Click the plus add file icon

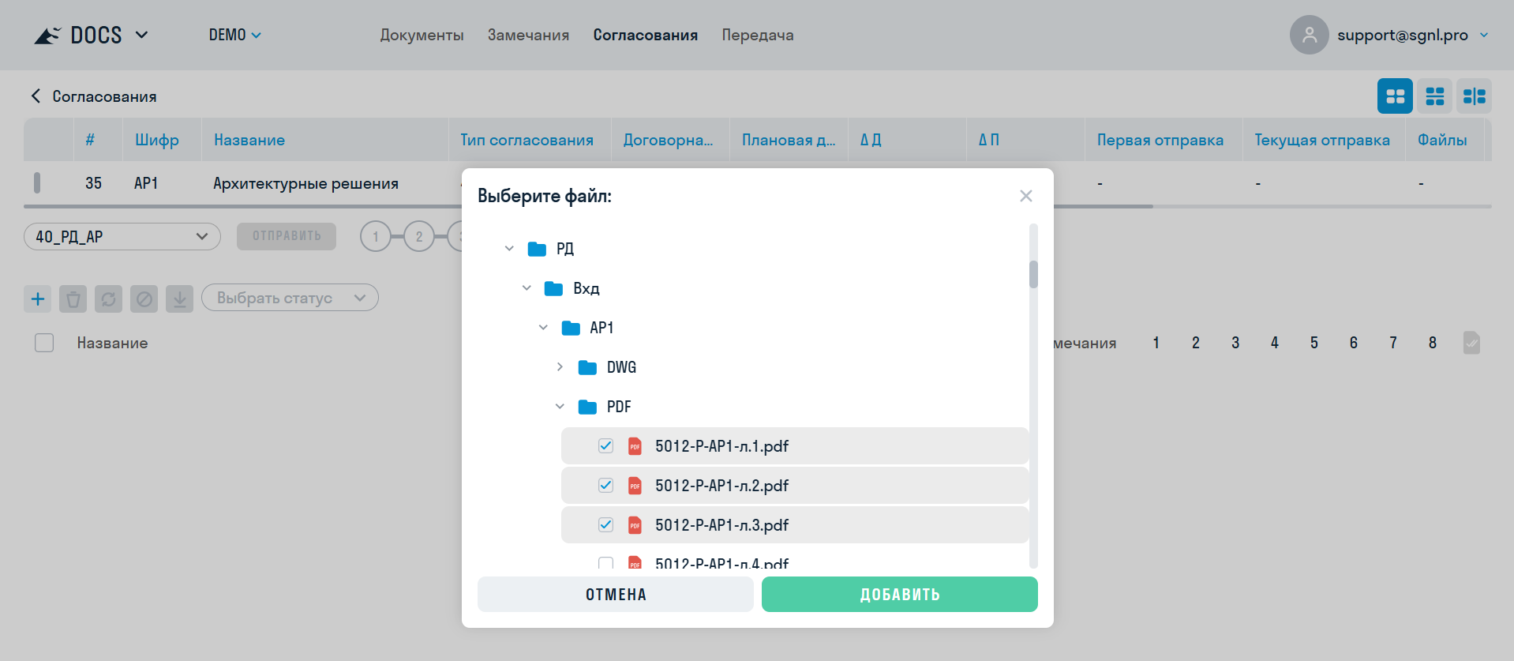(37, 299)
